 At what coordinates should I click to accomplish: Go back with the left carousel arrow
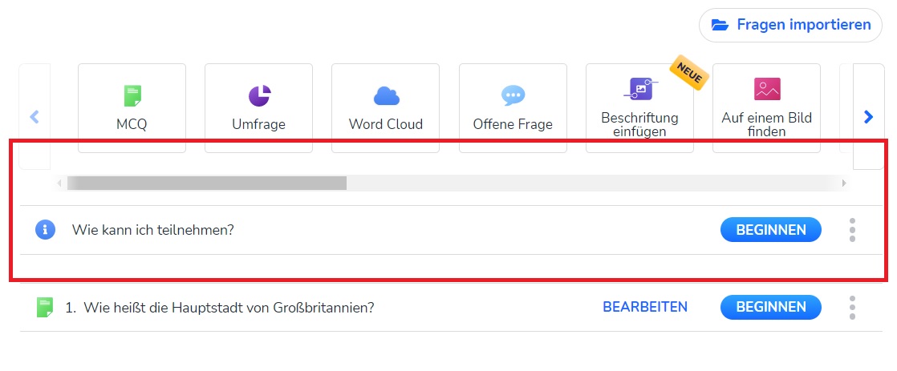[x=34, y=117]
